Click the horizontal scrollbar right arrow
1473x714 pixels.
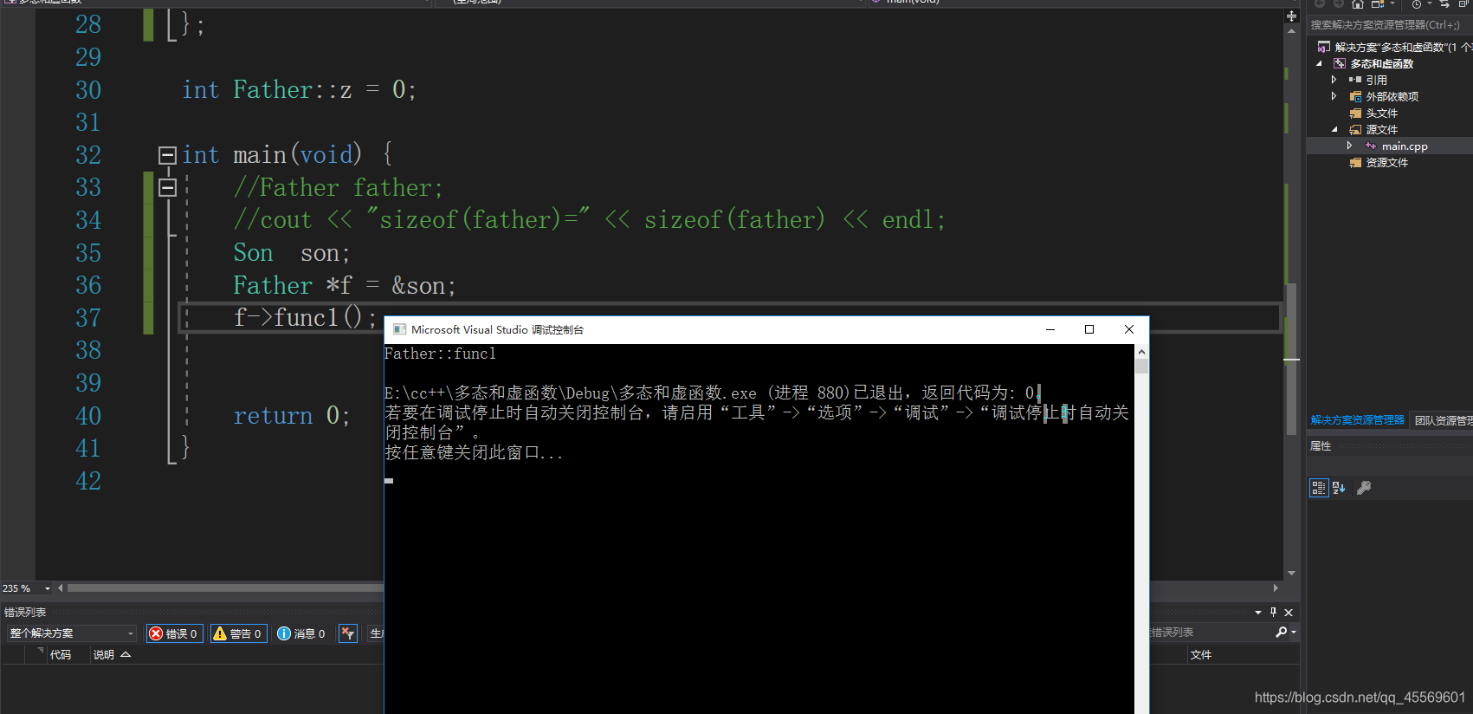pos(1276,588)
